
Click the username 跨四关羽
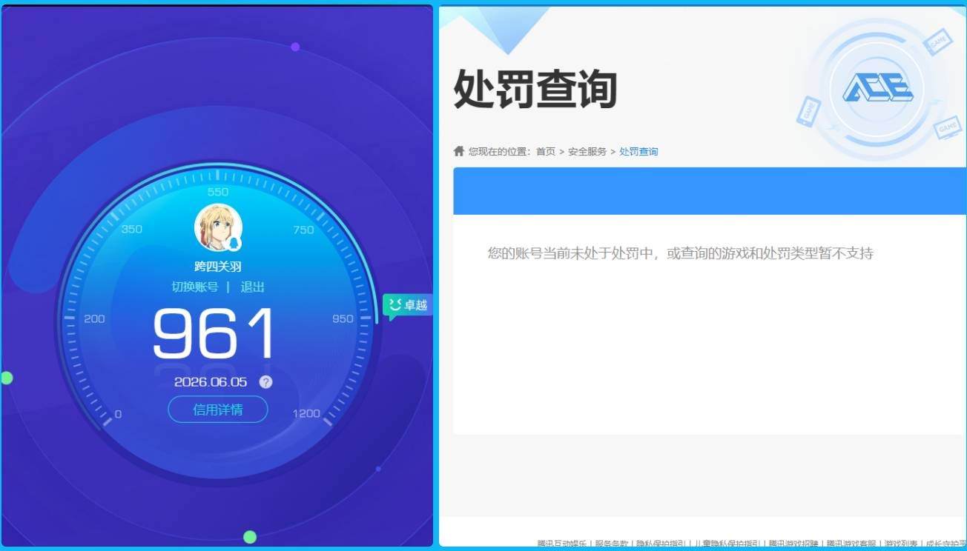218,267
